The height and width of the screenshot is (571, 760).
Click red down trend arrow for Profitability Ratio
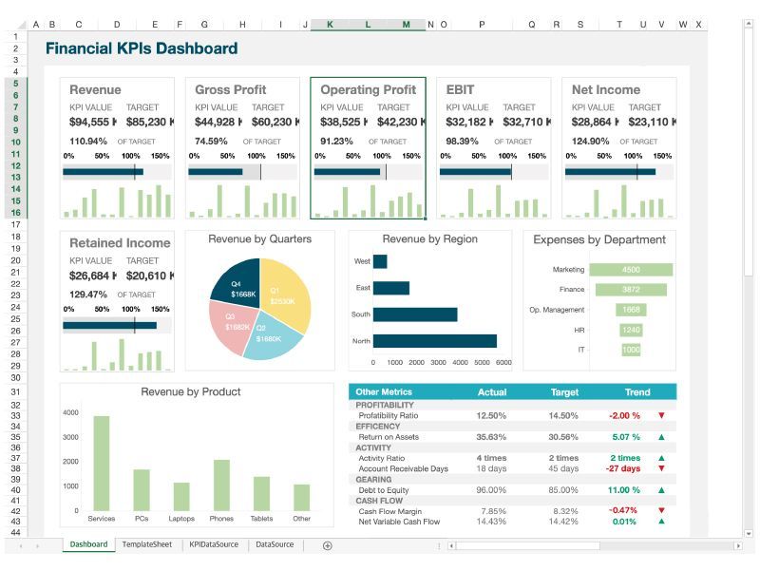(661, 416)
